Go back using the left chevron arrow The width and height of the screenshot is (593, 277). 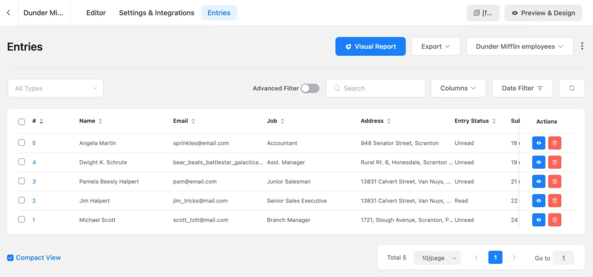(x=8, y=13)
